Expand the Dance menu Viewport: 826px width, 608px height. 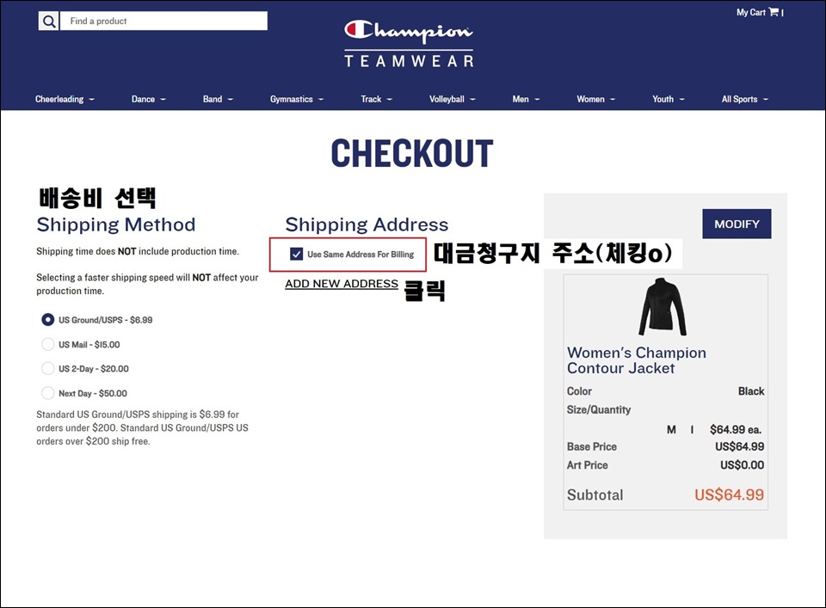tap(149, 99)
